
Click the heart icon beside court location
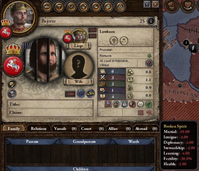tap(149, 63)
